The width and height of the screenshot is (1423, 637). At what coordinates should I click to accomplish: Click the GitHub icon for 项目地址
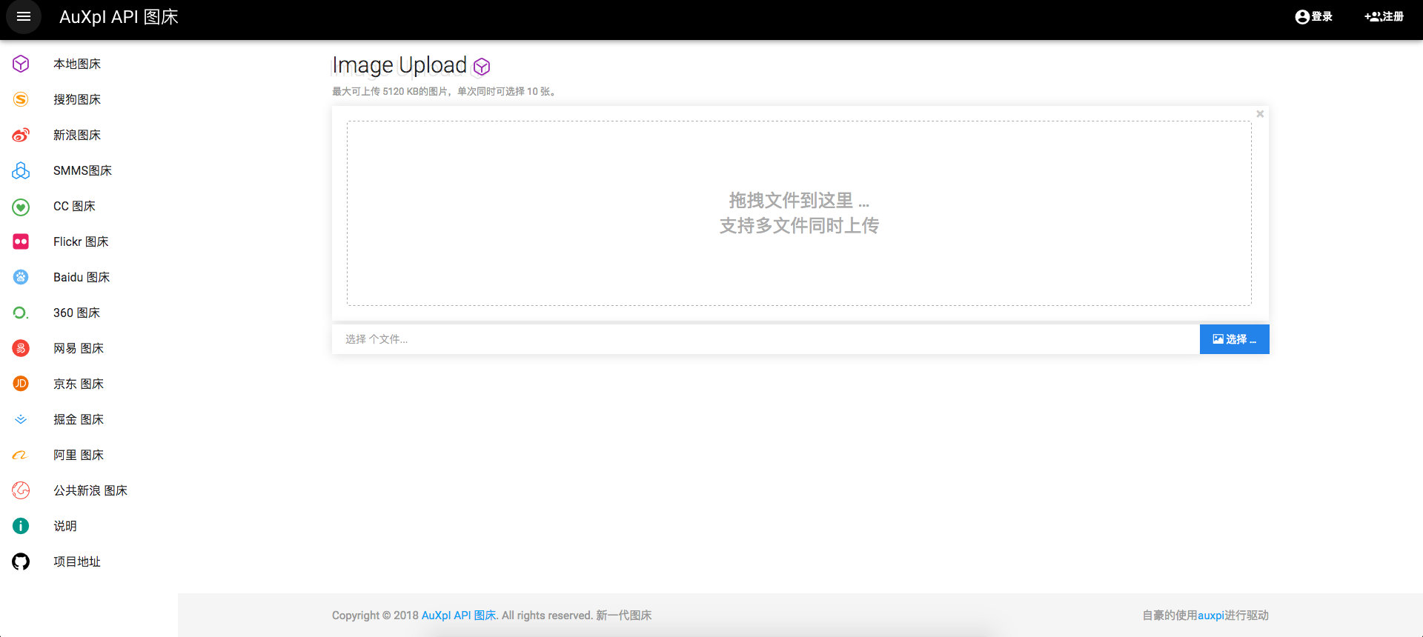(21, 561)
